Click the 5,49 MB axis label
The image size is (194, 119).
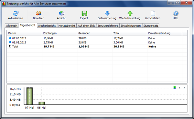pyautogui.click(x=15, y=100)
